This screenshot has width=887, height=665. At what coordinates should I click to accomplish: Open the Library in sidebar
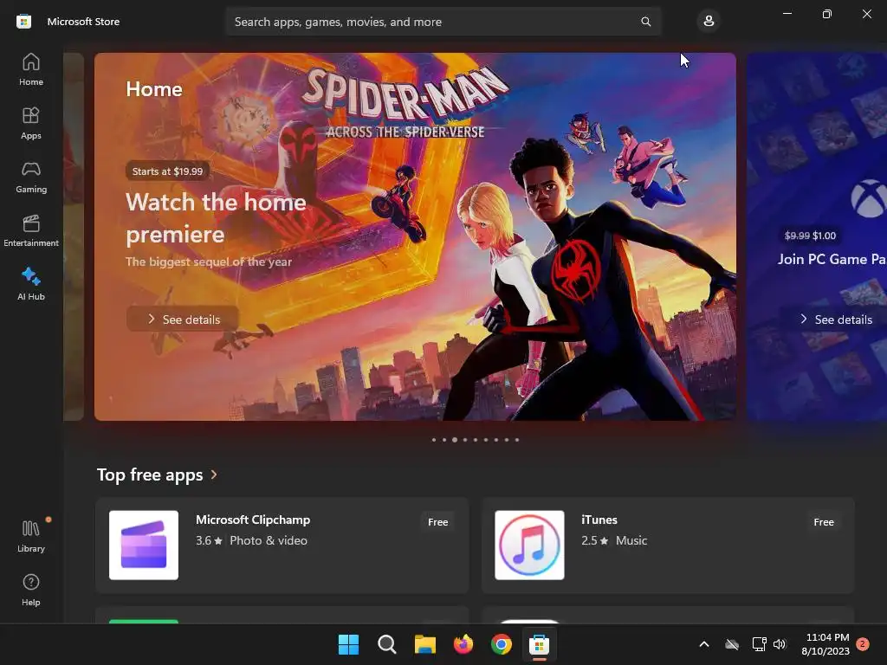pos(31,537)
